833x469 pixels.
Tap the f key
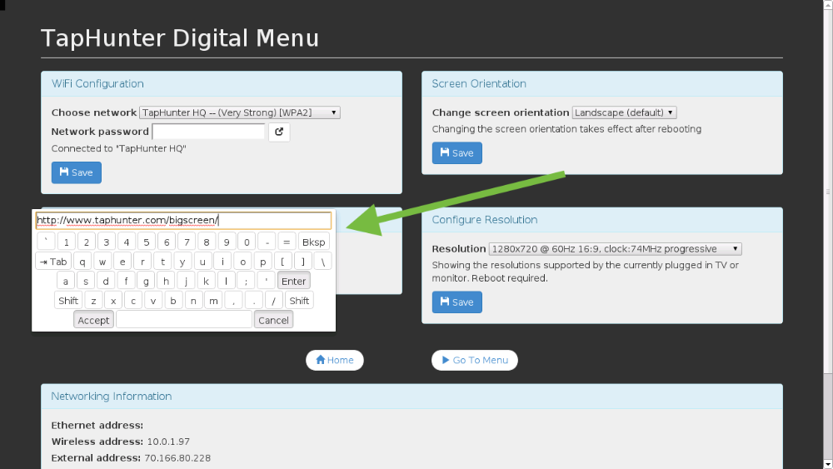[126, 281]
